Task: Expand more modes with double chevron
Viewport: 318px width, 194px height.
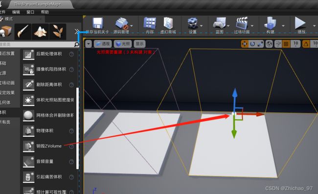Action: pyautogui.click(x=77, y=32)
